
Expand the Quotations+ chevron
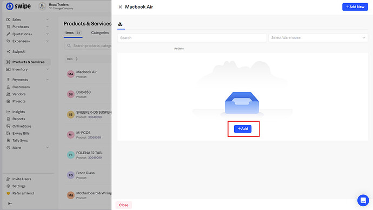[x=48, y=34]
